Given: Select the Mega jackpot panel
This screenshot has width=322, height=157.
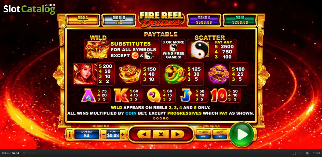Looking at the screenshot, I should (x=83, y=20).
